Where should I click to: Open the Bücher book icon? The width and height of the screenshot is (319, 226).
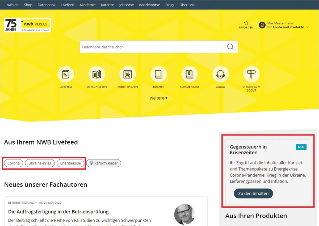pyautogui.click(x=158, y=75)
